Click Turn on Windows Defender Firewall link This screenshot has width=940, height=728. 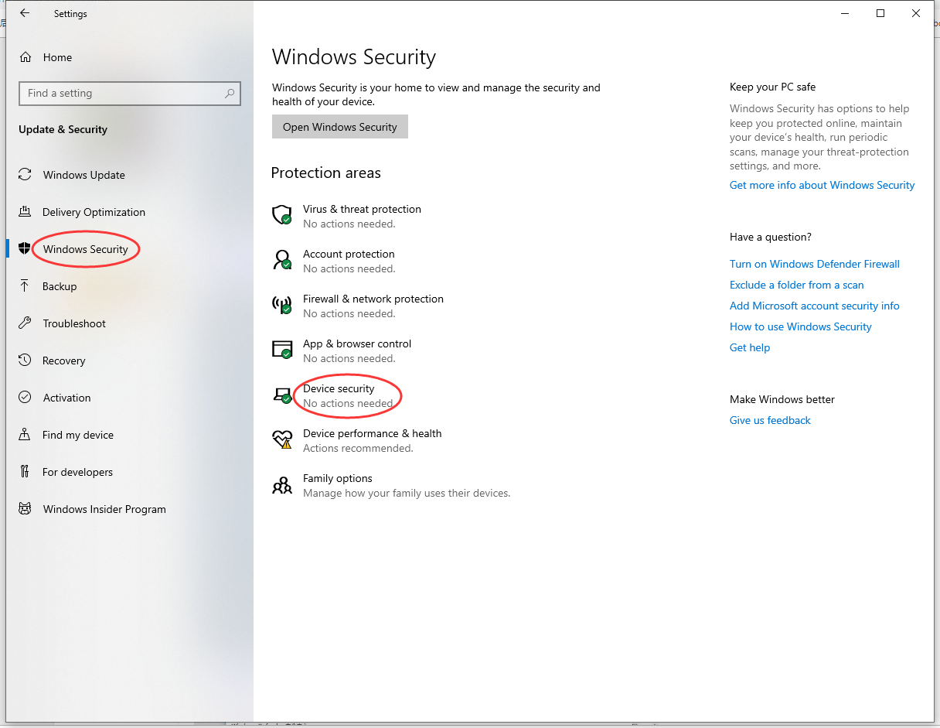[815, 264]
